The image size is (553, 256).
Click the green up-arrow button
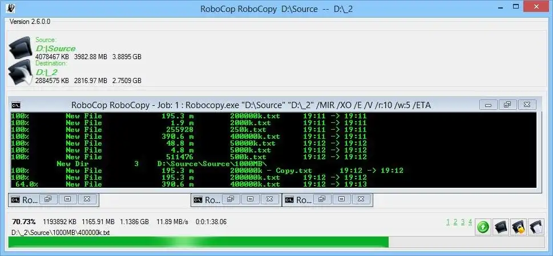click(x=483, y=227)
